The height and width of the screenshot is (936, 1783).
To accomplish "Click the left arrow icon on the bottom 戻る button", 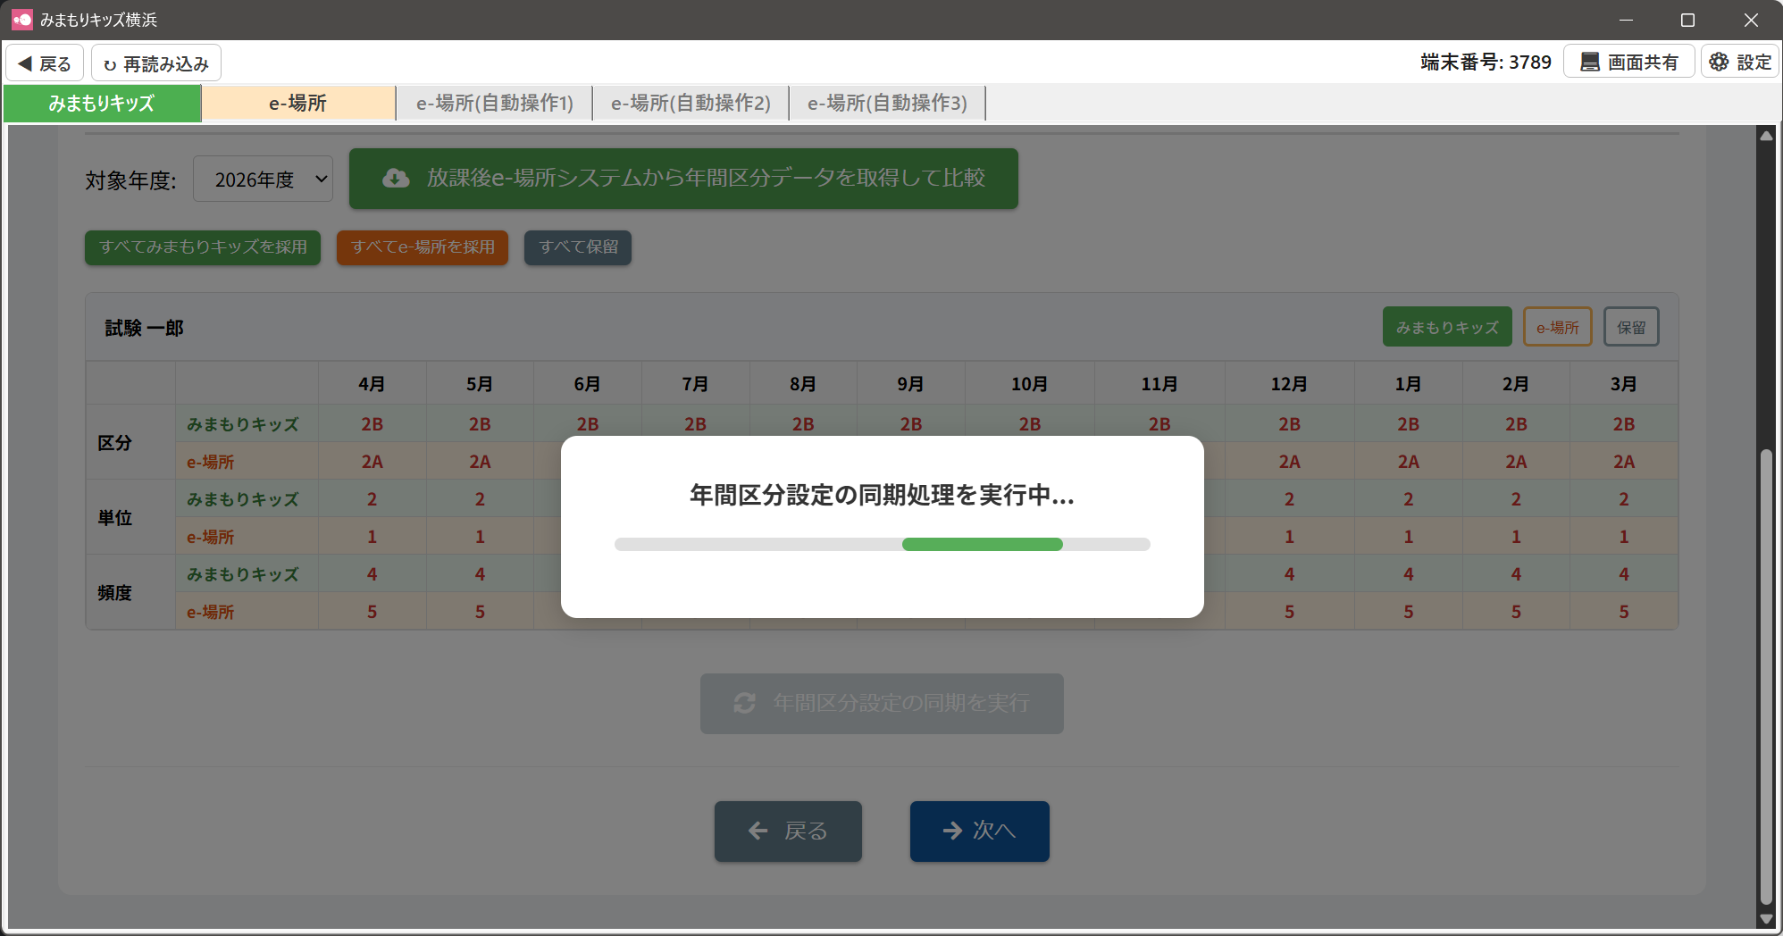I will (758, 832).
